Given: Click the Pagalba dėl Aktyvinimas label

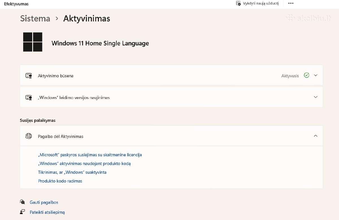Looking at the screenshot, I should click(x=61, y=137).
